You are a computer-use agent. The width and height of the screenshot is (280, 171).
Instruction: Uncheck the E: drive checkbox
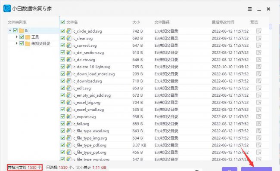point(16,30)
